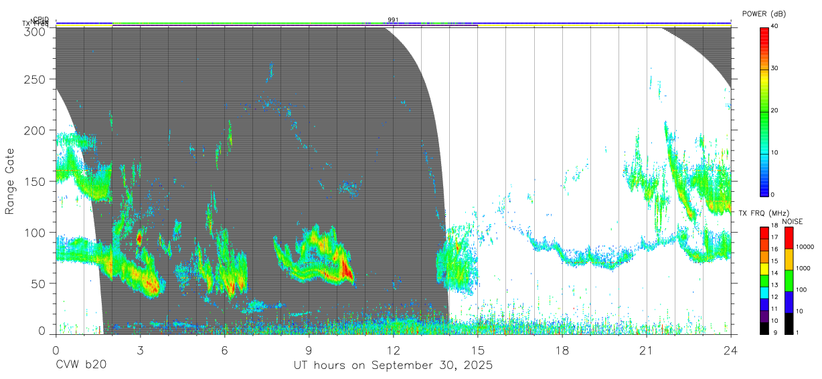Click the 20 label on POWER scale

774,110
